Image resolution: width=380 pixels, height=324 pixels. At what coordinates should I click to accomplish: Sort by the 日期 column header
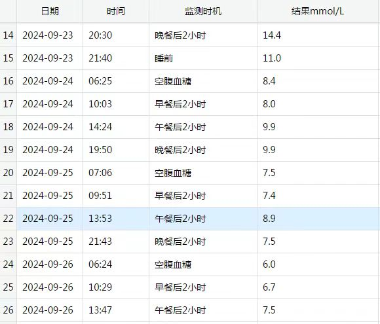(x=50, y=11)
